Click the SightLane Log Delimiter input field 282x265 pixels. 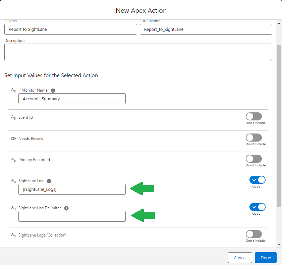(x=72, y=216)
